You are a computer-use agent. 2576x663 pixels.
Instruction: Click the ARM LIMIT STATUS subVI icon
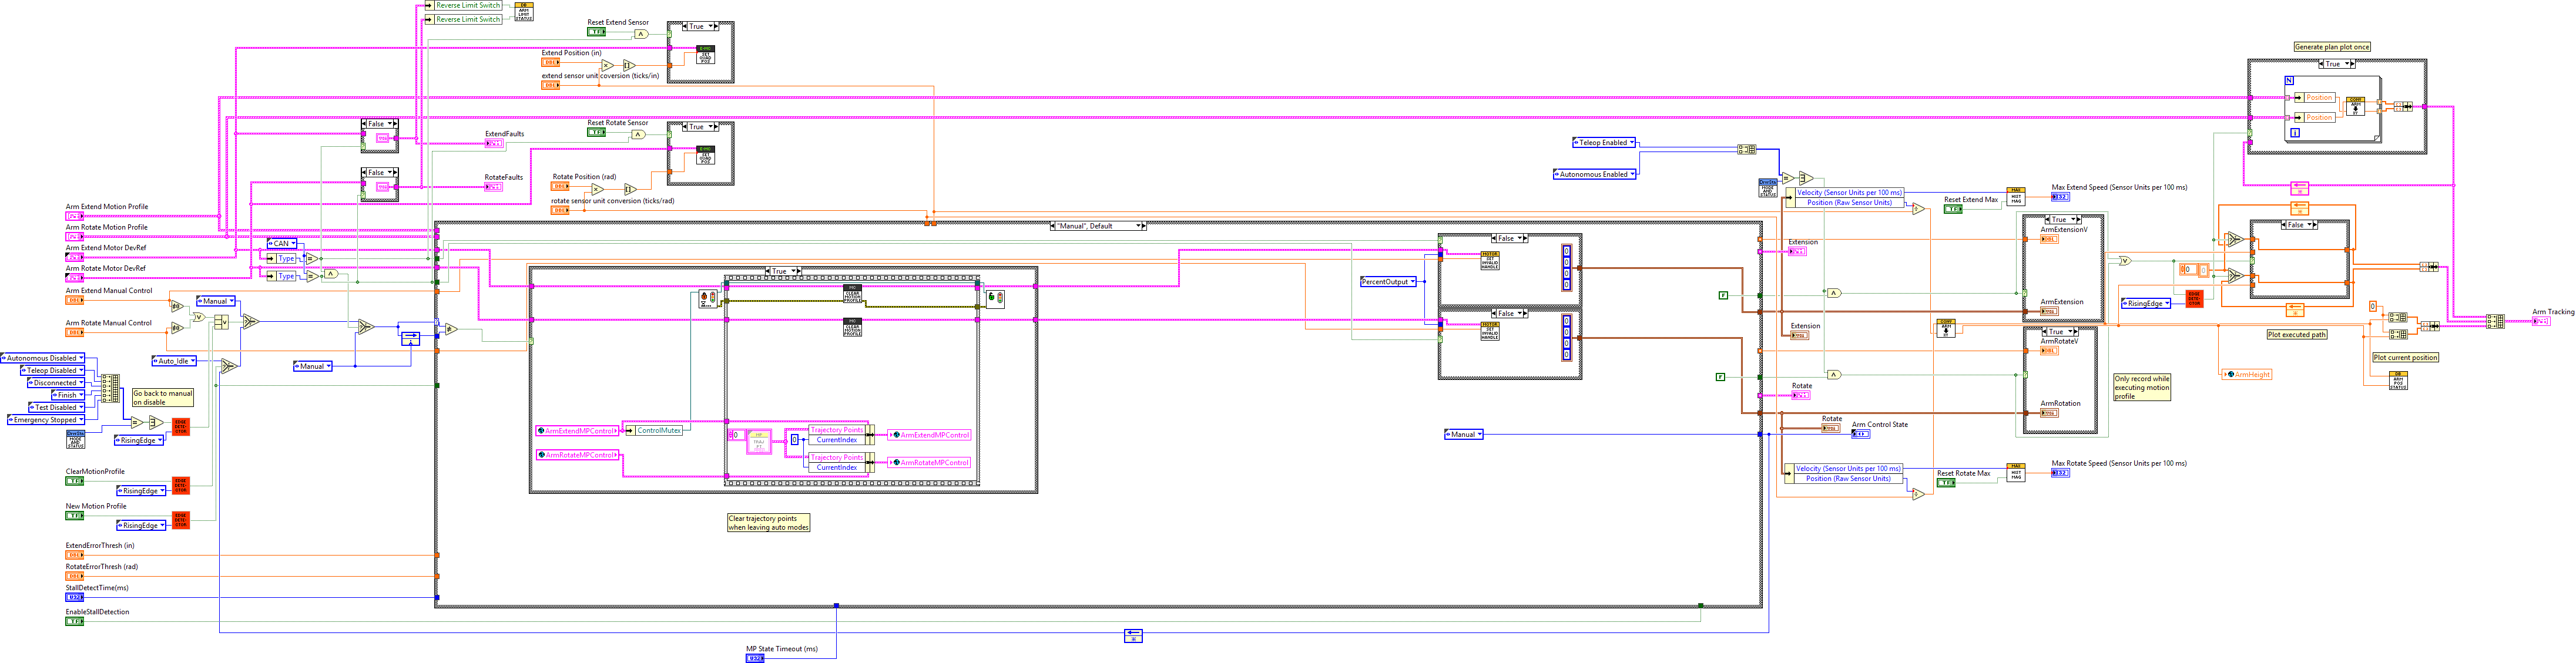click(x=524, y=12)
